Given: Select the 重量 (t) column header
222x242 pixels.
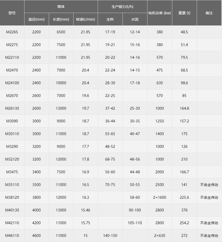Looking at the screenshot, I should pos(184,13).
